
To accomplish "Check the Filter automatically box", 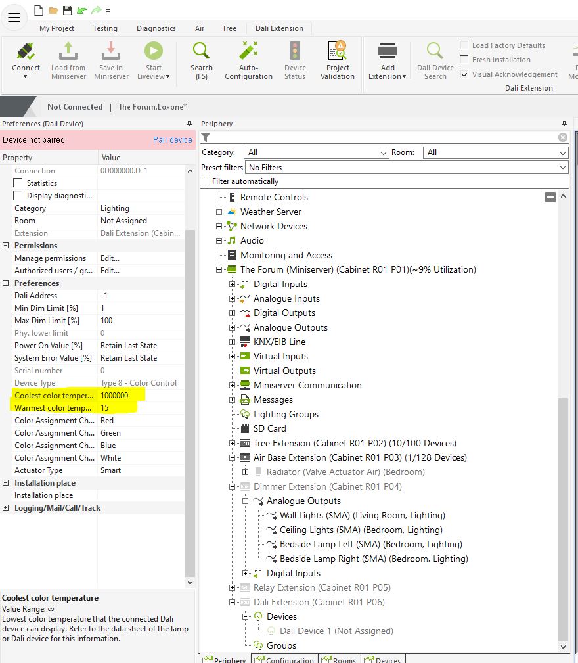I will (206, 181).
